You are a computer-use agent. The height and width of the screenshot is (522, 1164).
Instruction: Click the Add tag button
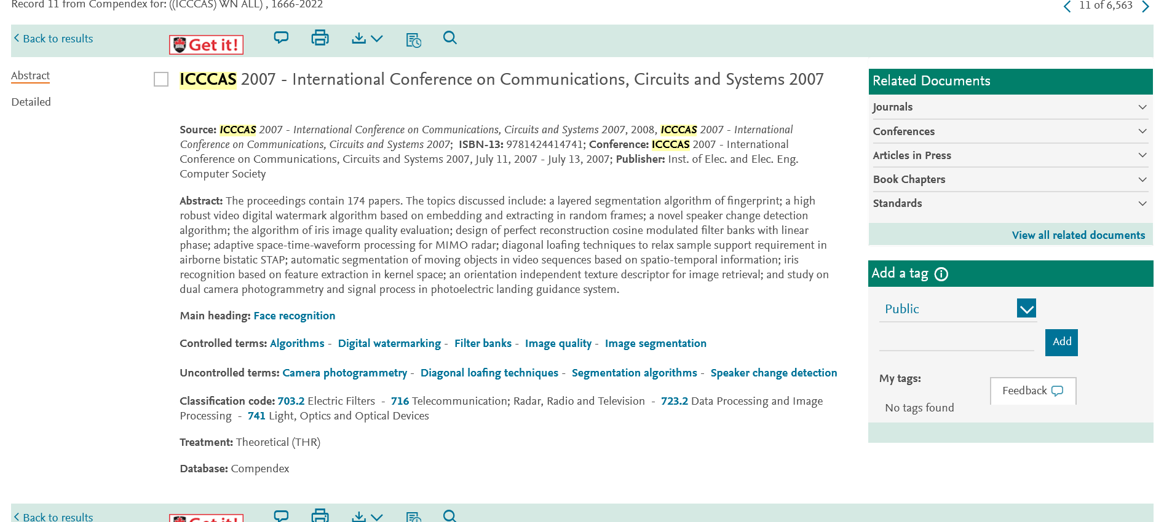[1061, 342]
